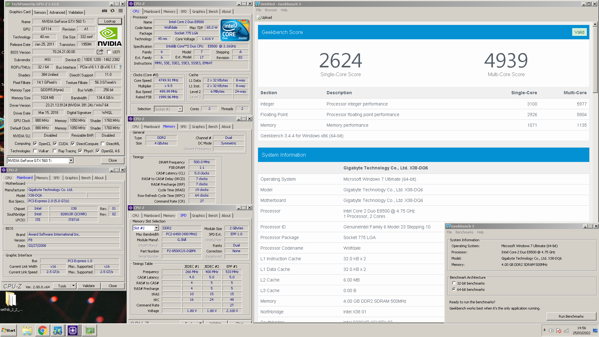Toggle the CUDA checkbox
599x337 pixels.
(x=55, y=144)
